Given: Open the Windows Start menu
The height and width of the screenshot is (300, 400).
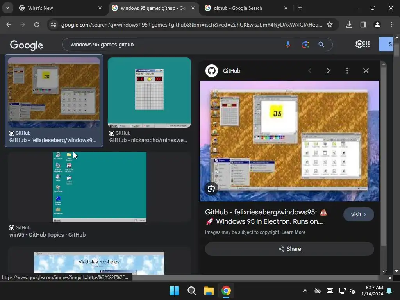Looking at the screenshot, I should [x=175, y=291].
